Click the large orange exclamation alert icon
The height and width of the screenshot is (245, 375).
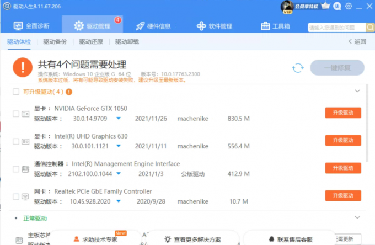(23, 67)
